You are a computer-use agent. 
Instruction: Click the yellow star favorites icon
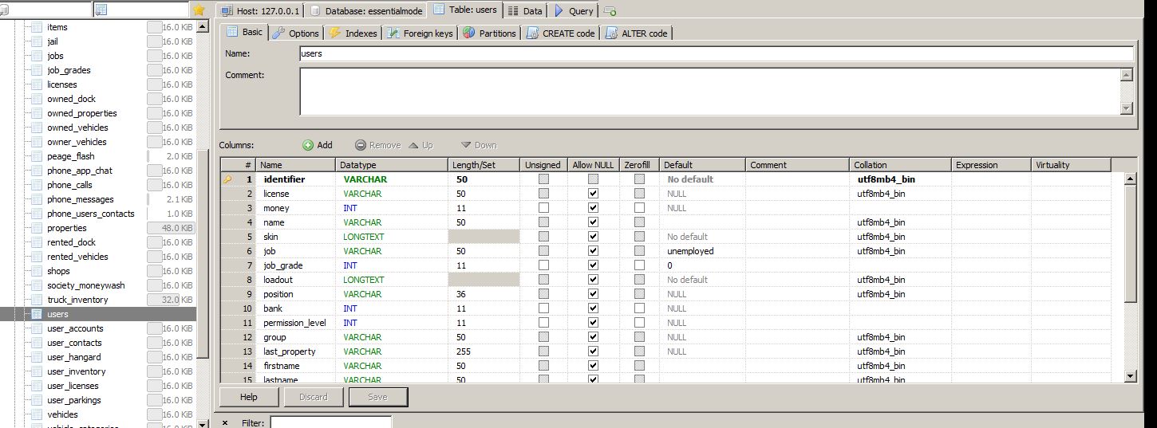point(199,10)
